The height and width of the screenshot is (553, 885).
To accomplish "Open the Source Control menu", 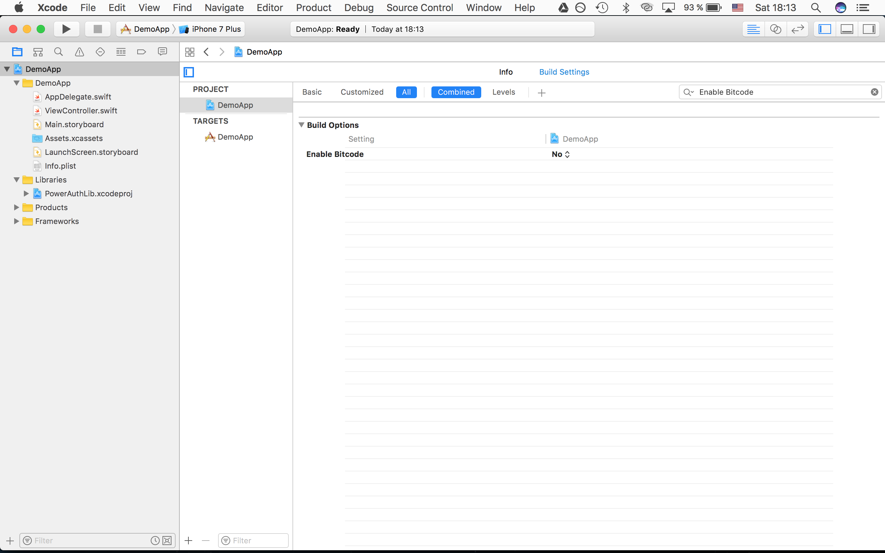I will coord(419,8).
